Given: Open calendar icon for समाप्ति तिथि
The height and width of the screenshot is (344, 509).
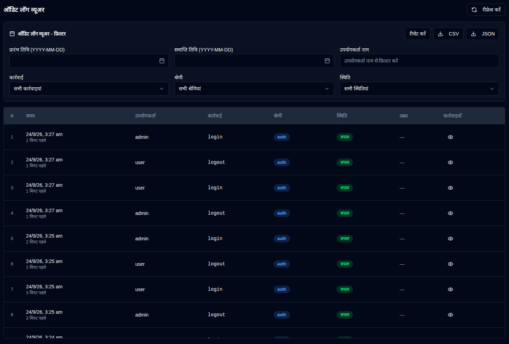Looking at the screenshot, I should (327, 61).
